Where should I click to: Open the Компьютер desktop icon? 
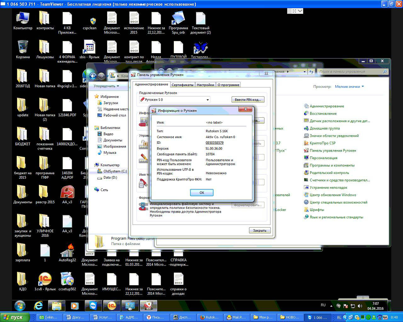23,20
